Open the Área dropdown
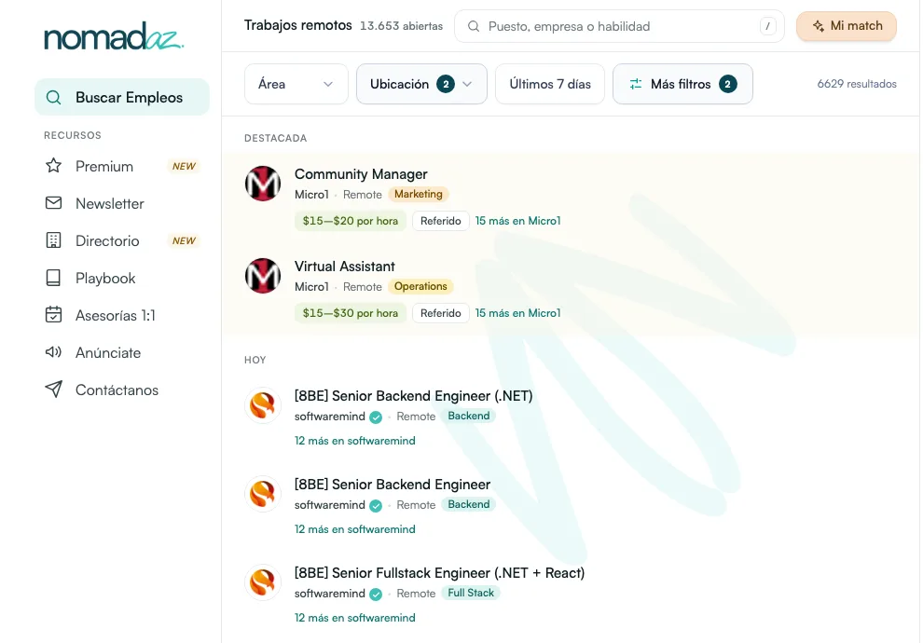Viewport: 923px width, 643px height. [x=296, y=84]
